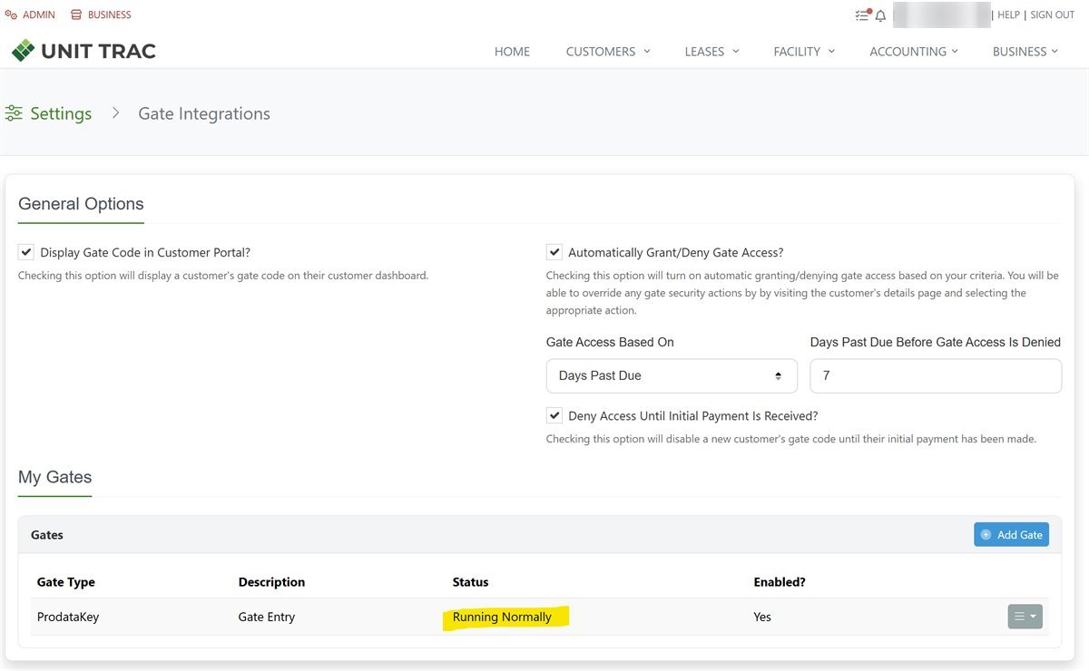Screen dimensions: 1089x671
Task: Click the Add Gate button
Action: coord(1011,535)
